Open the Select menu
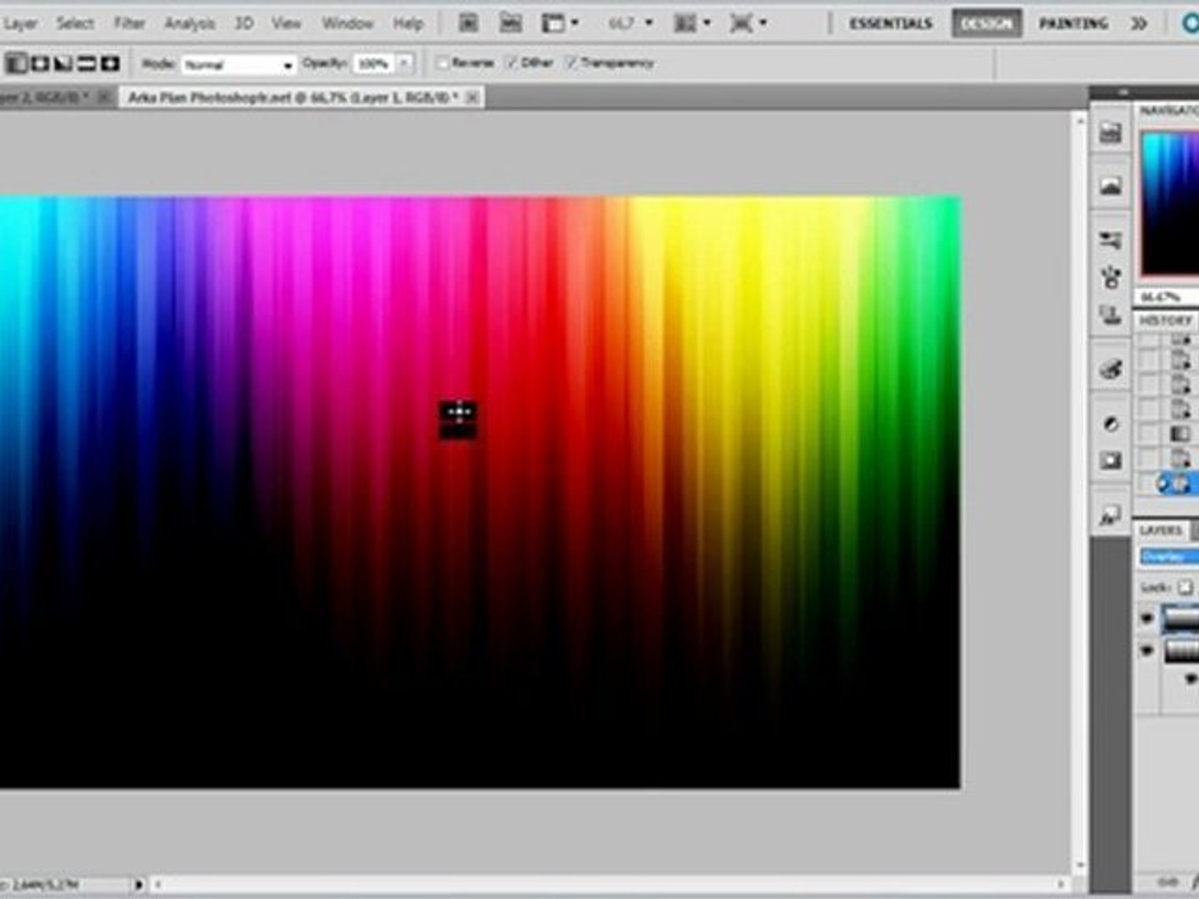The height and width of the screenshot is (899, 1199). [x=75, y=23]
